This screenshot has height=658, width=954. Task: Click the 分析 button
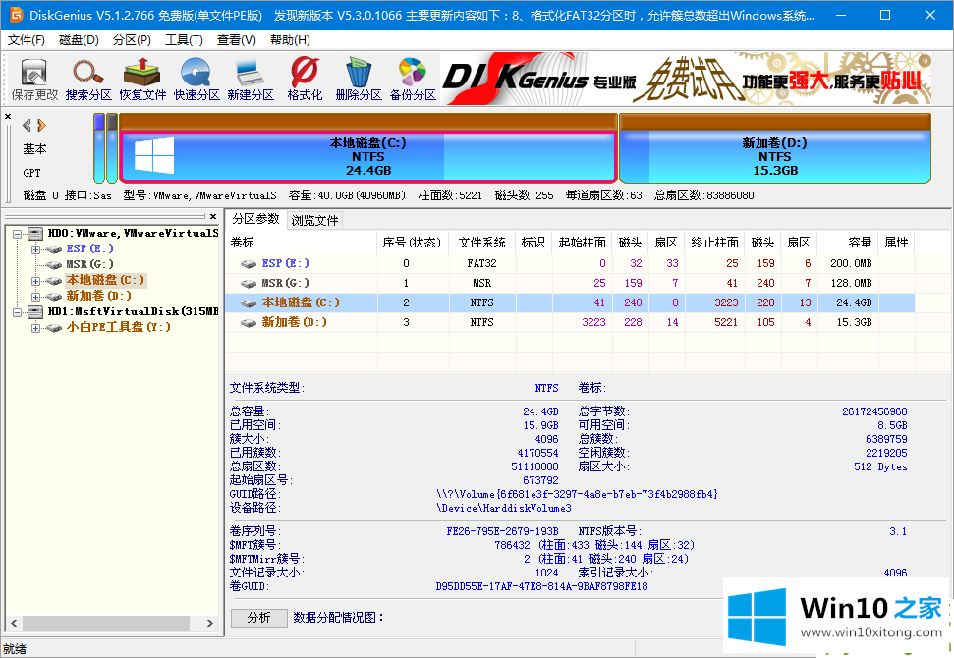pos(259,618)
